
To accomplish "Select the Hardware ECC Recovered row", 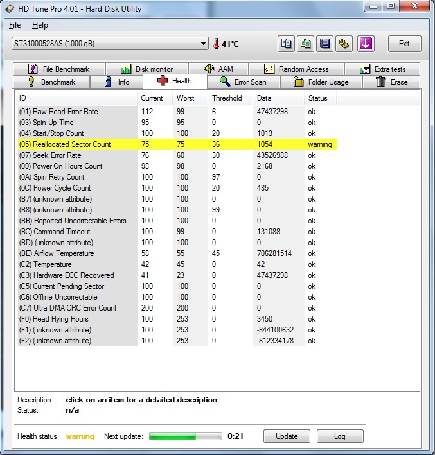I will tap(177, 275).
